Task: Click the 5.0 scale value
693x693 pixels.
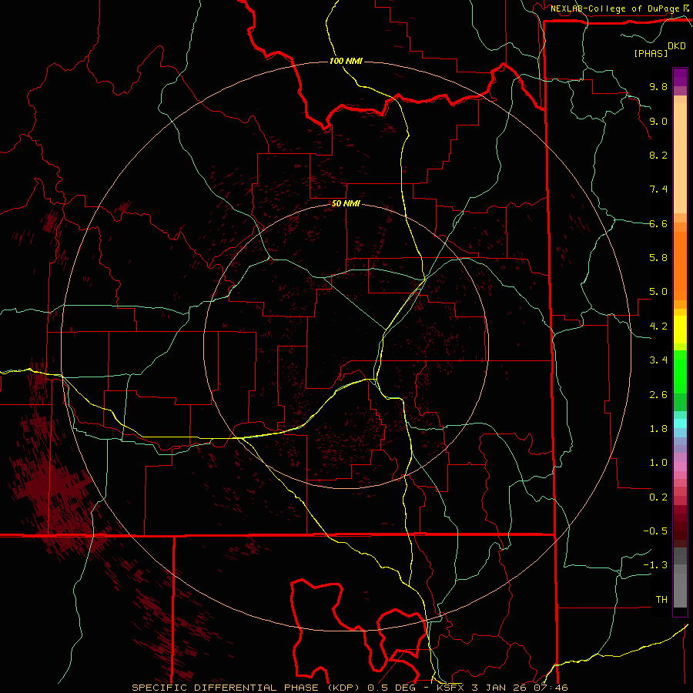Action: [x=658, y=292]
